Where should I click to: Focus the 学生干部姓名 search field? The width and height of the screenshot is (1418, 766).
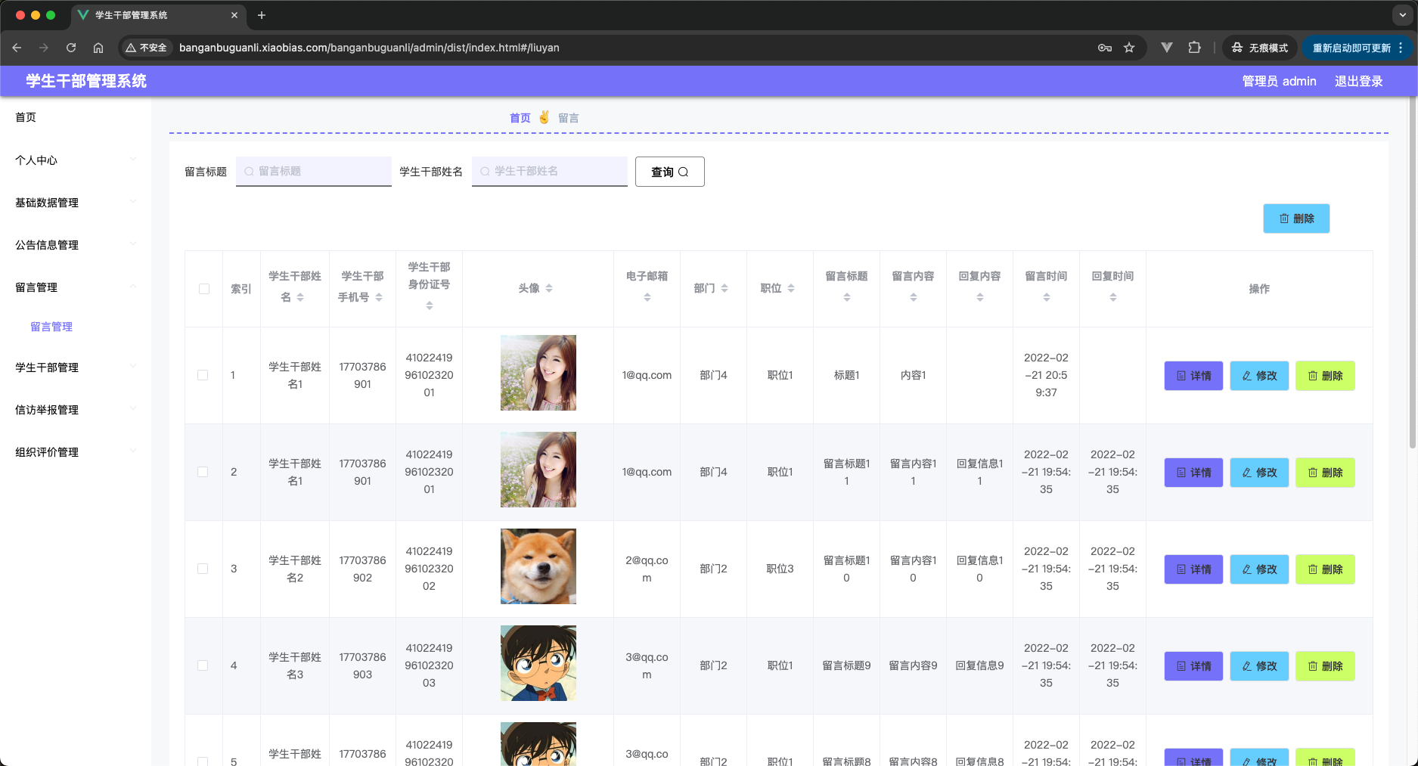(x=550, y=171)
